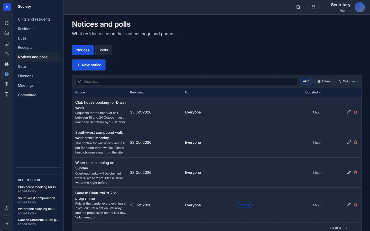370x231 pixels.
Task: Edit the Water tank cleaning notice
Action: [x=349, y=172]
